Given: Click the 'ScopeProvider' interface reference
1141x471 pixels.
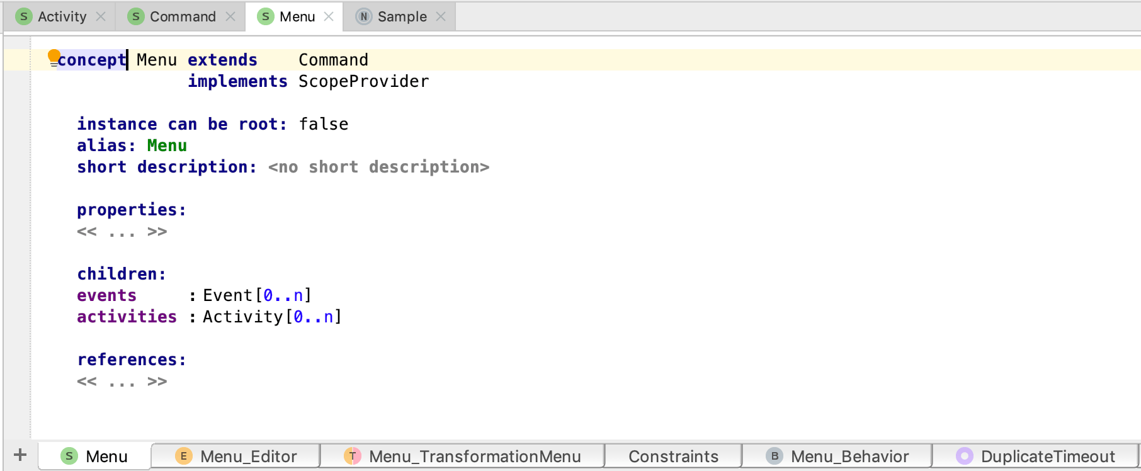Looking at the screenshot, I should pyautogui.click(x=363, y=81).
